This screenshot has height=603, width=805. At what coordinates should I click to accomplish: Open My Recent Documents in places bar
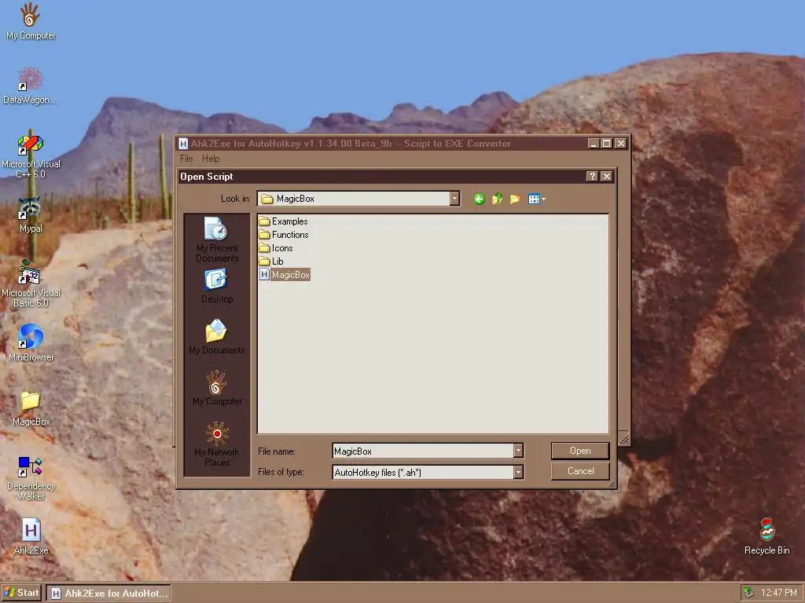point(217,239)
